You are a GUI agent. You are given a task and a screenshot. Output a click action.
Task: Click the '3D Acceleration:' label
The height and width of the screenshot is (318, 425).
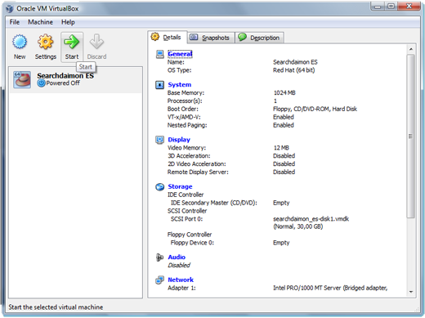tap(189, 156)
